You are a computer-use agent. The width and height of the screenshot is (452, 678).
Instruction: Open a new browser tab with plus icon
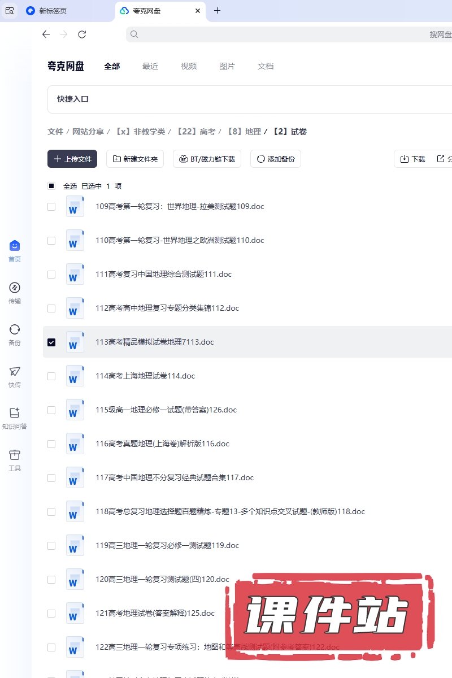point(218,11)
